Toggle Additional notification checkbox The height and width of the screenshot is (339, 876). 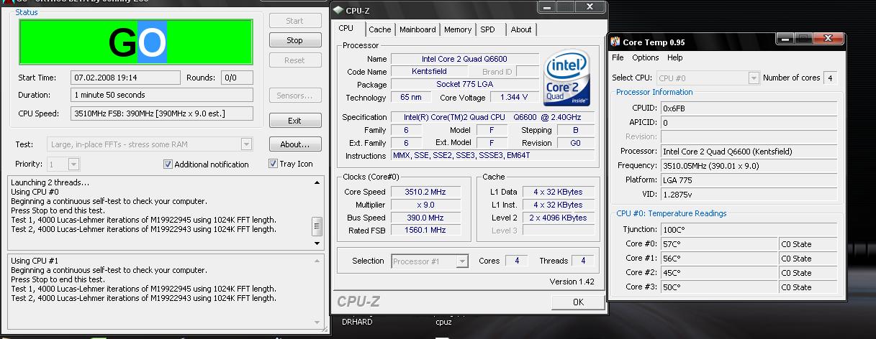coord(206,164)
